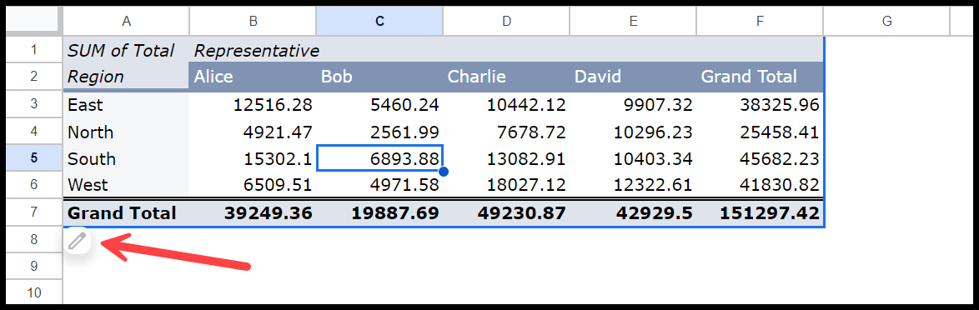The image size is (979, 310).
Task: Select cell with value 4921.47
Action: click(x=253, y=132)
